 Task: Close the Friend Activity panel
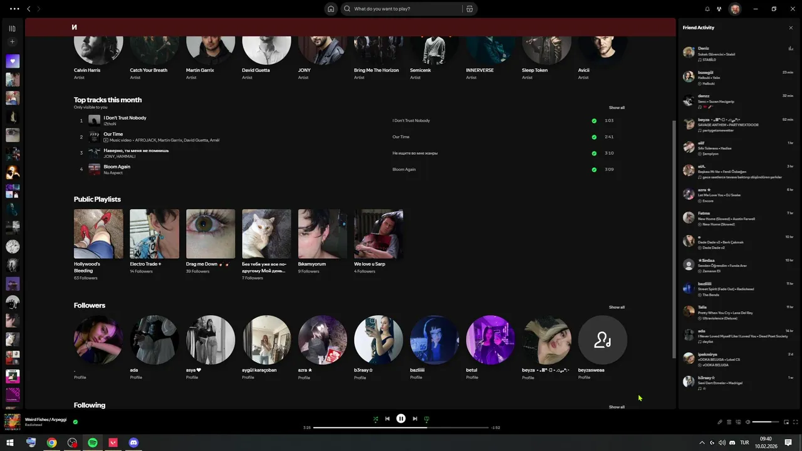pos(791,28)
